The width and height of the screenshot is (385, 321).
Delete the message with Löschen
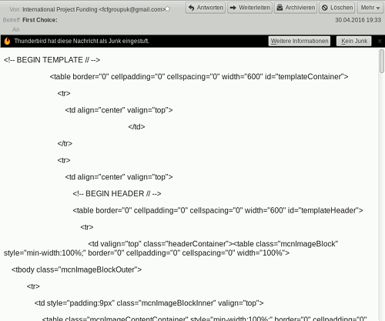[x=337, y=8]
